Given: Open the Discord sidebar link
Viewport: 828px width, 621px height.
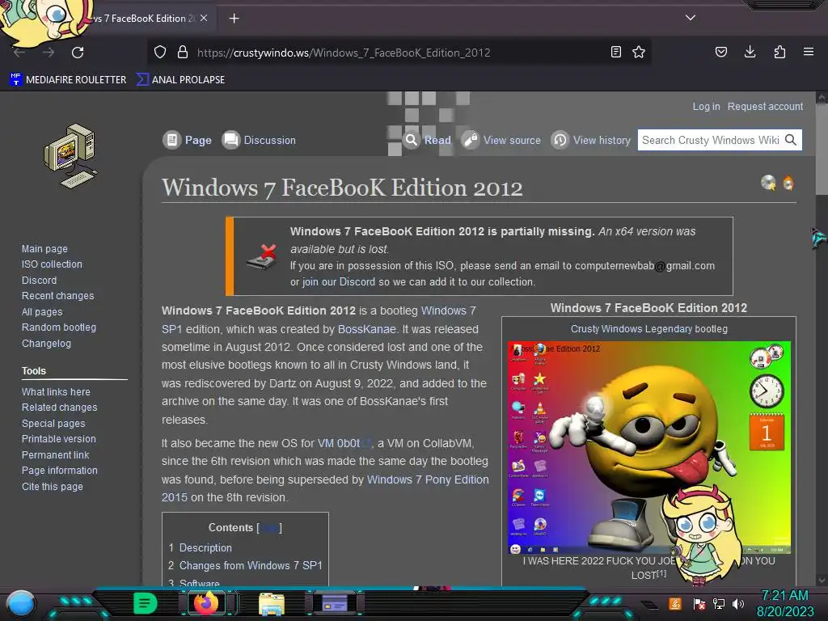Looking at the screenshot, I should (x=39, y=281).
